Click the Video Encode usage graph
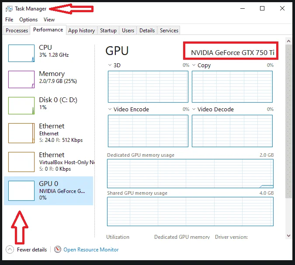The image size is (295, 265). click(148, 131)
